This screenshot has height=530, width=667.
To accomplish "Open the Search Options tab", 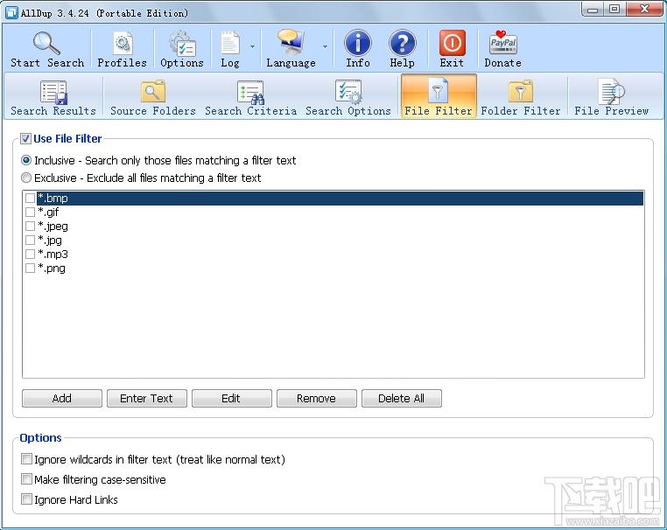I will click(348, 97).
